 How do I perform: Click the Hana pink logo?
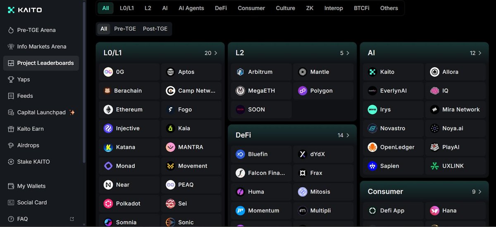pos(434,210)
